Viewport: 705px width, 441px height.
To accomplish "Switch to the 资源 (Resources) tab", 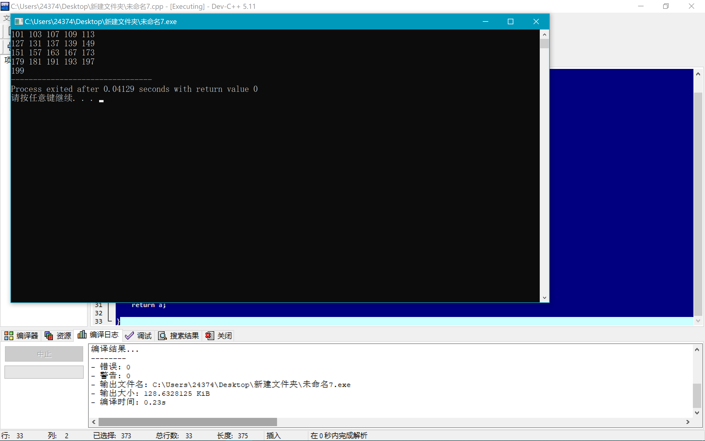I will (58, 336).
